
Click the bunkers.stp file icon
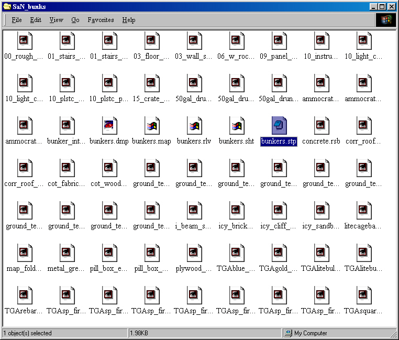click(279, 126)
